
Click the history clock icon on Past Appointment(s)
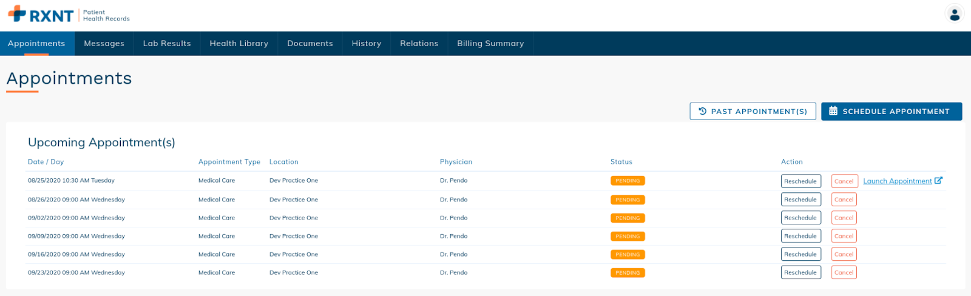click(x=703, y=111)
